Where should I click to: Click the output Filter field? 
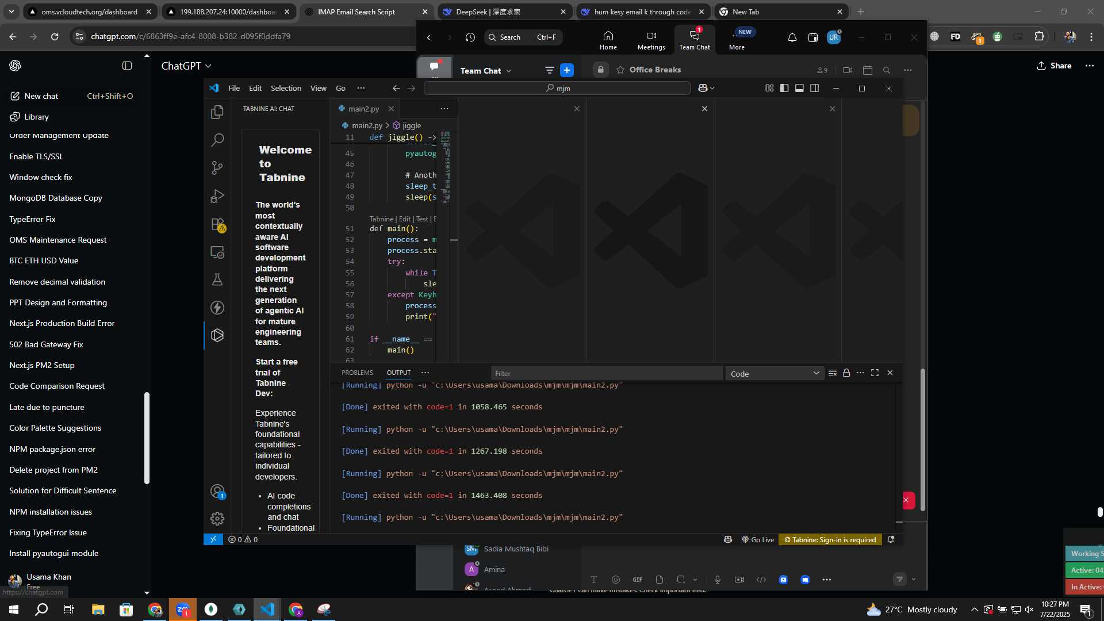[x=607, y=373]
